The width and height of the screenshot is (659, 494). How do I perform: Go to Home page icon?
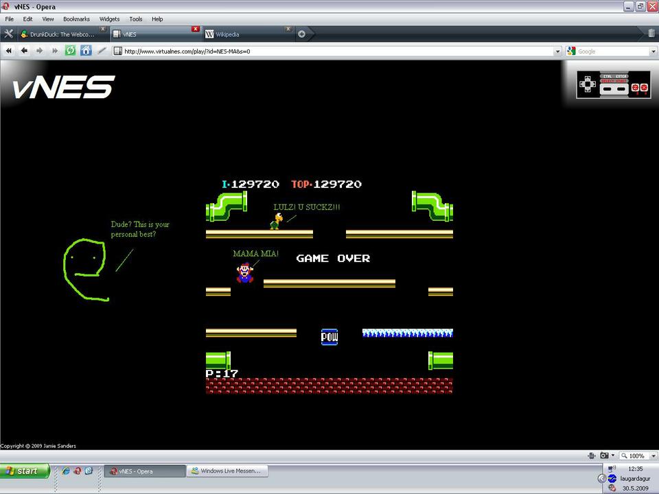tap(86, 51)
